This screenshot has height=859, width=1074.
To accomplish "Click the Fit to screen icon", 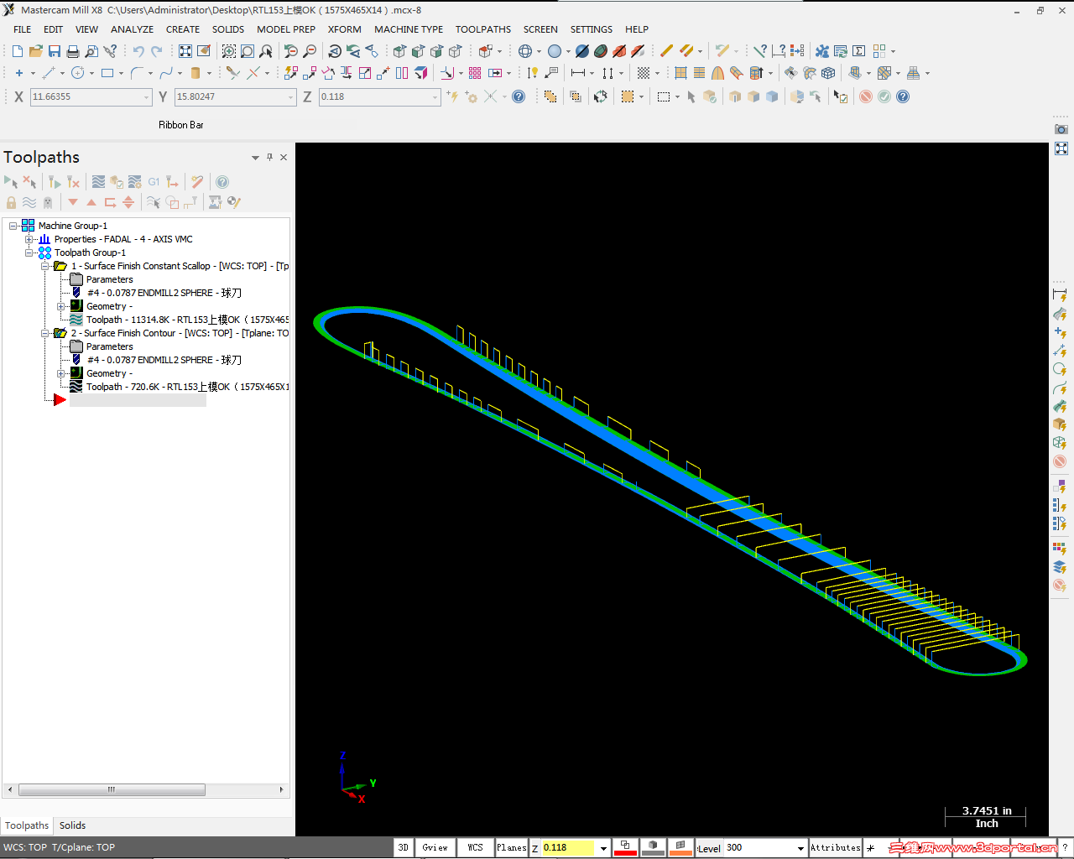I will (185, 51).
